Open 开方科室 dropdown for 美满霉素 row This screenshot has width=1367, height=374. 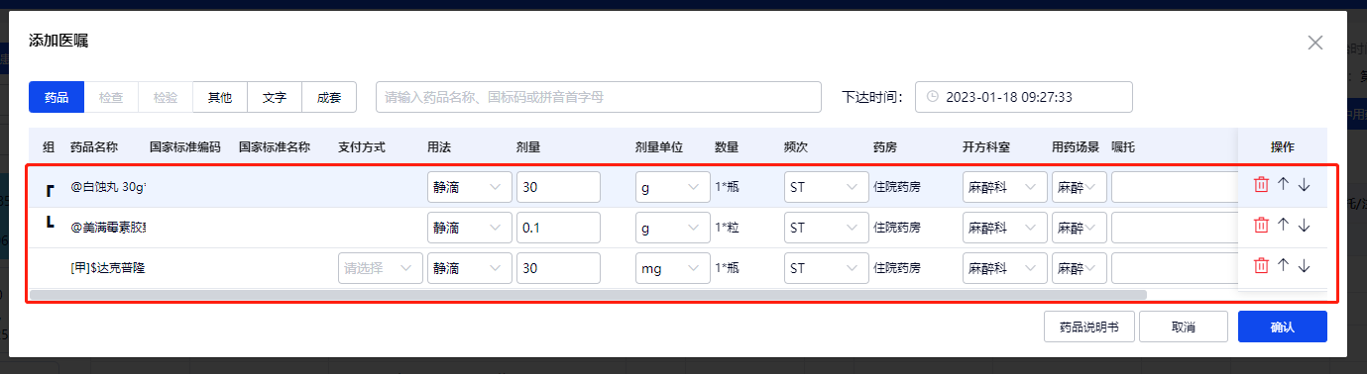tap(1004, 228)
